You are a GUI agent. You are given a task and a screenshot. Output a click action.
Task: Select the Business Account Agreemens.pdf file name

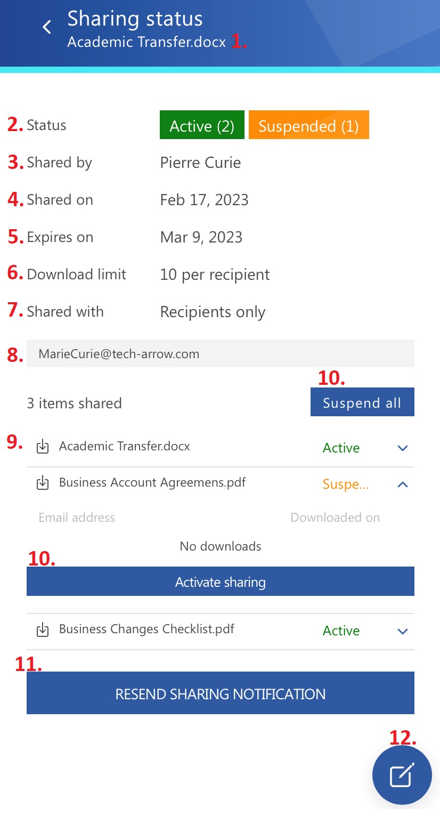(x=152, y=483)
